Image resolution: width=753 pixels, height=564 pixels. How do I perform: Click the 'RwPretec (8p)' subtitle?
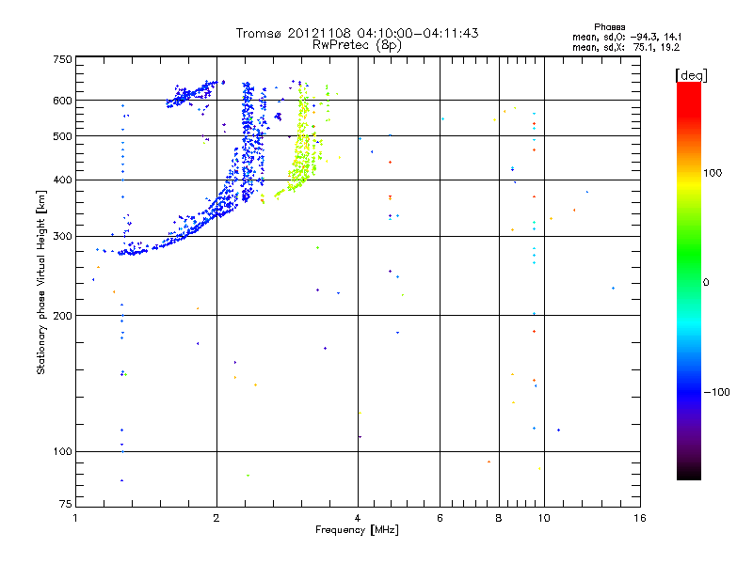(357, 45)
